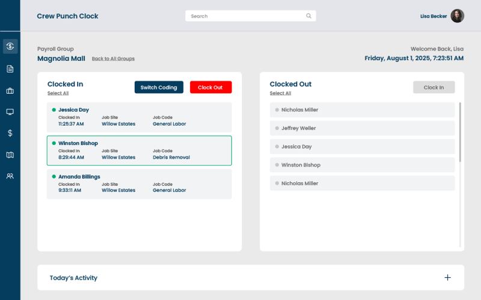Click the Clocked Out list scrollbar

click(x=461, y=132)
